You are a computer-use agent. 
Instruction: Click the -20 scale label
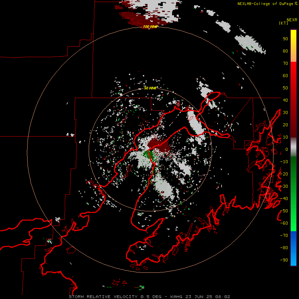[284, 174]
